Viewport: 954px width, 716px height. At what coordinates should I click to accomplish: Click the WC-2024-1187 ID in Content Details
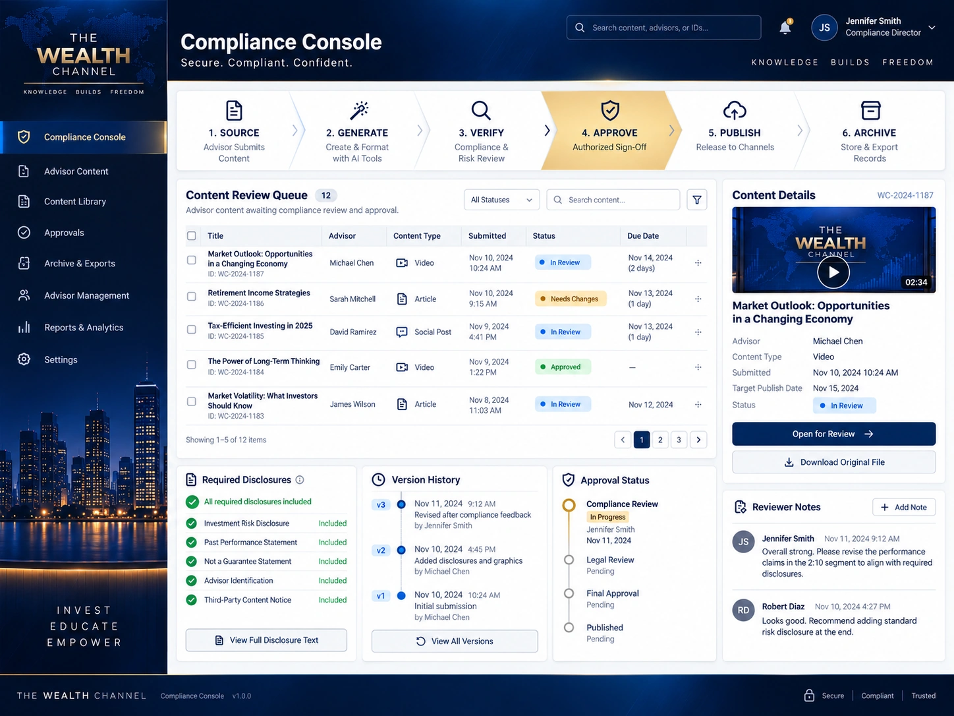tap(905, 195)
